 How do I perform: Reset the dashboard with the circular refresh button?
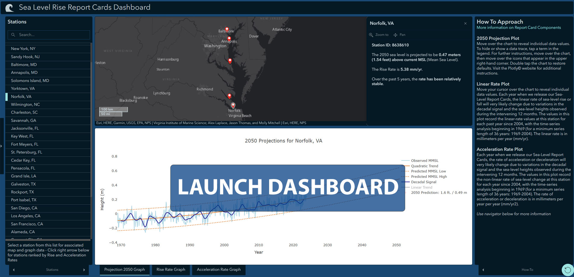click(x=568, y=269)
